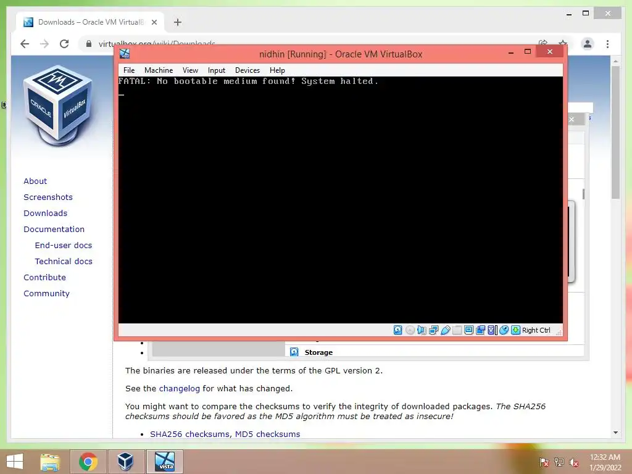Image resolution: width=632 pixels, height=474 pixels.
Task: Go back in Chrome browser
Action: pos(25,44)
